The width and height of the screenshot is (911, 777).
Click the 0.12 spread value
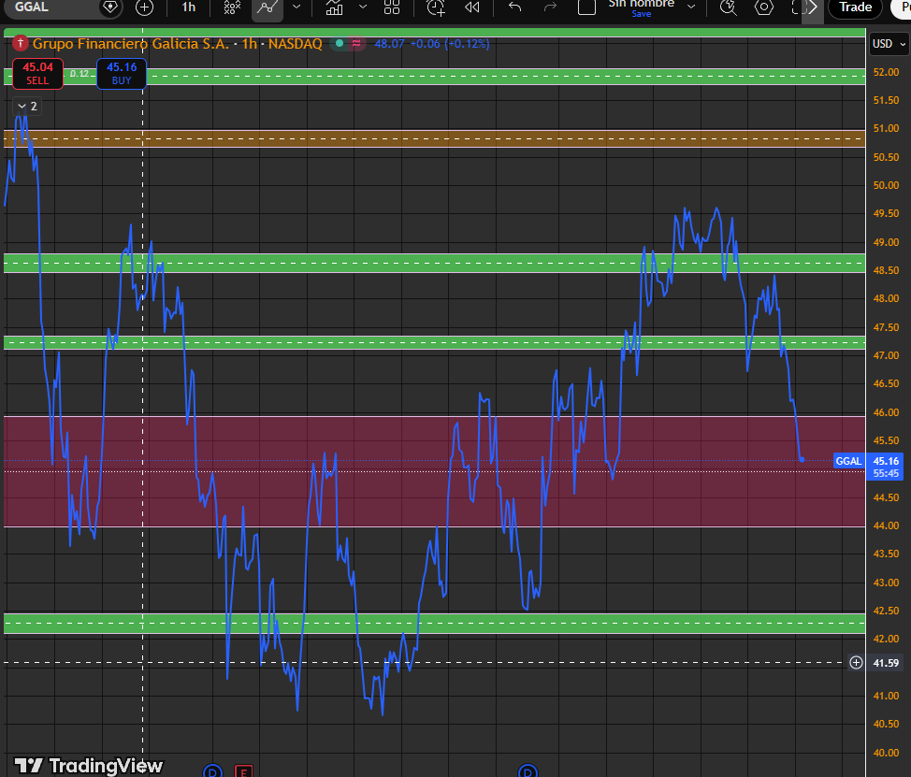pos(80,74)
